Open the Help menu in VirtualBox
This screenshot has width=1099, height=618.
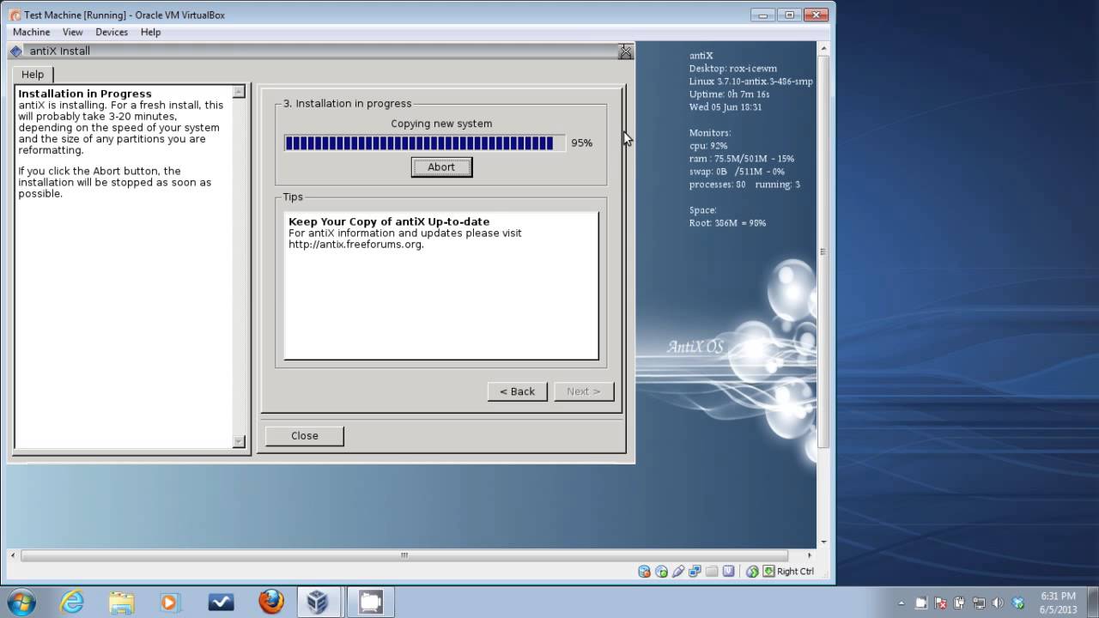(150, 32)
